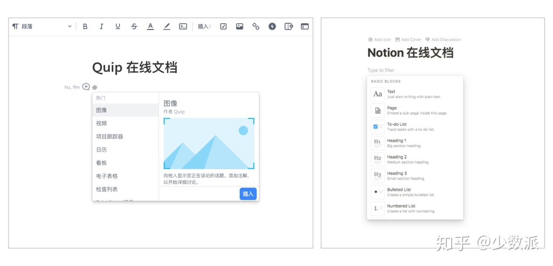Click the mountain image preview thumbnail

(209, 144)
